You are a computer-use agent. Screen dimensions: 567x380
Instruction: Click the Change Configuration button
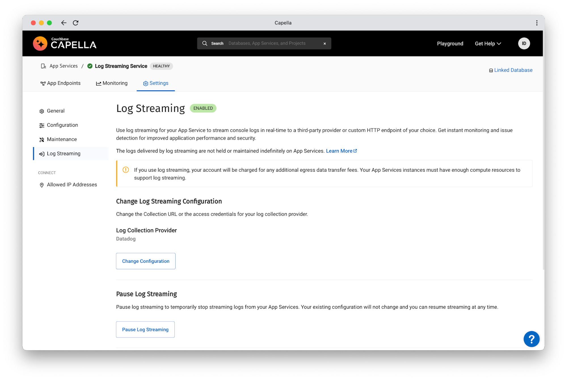click(x=146, y=261)
